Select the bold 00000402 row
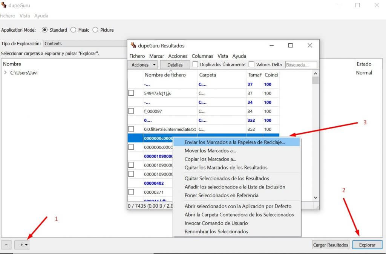The width and height of the screenshot is (386, 254). [154, 183]
